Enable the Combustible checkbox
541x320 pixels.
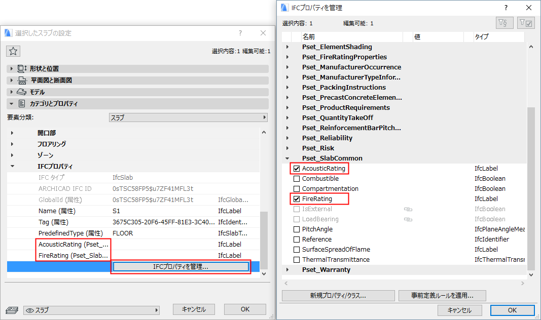point(297,178)
